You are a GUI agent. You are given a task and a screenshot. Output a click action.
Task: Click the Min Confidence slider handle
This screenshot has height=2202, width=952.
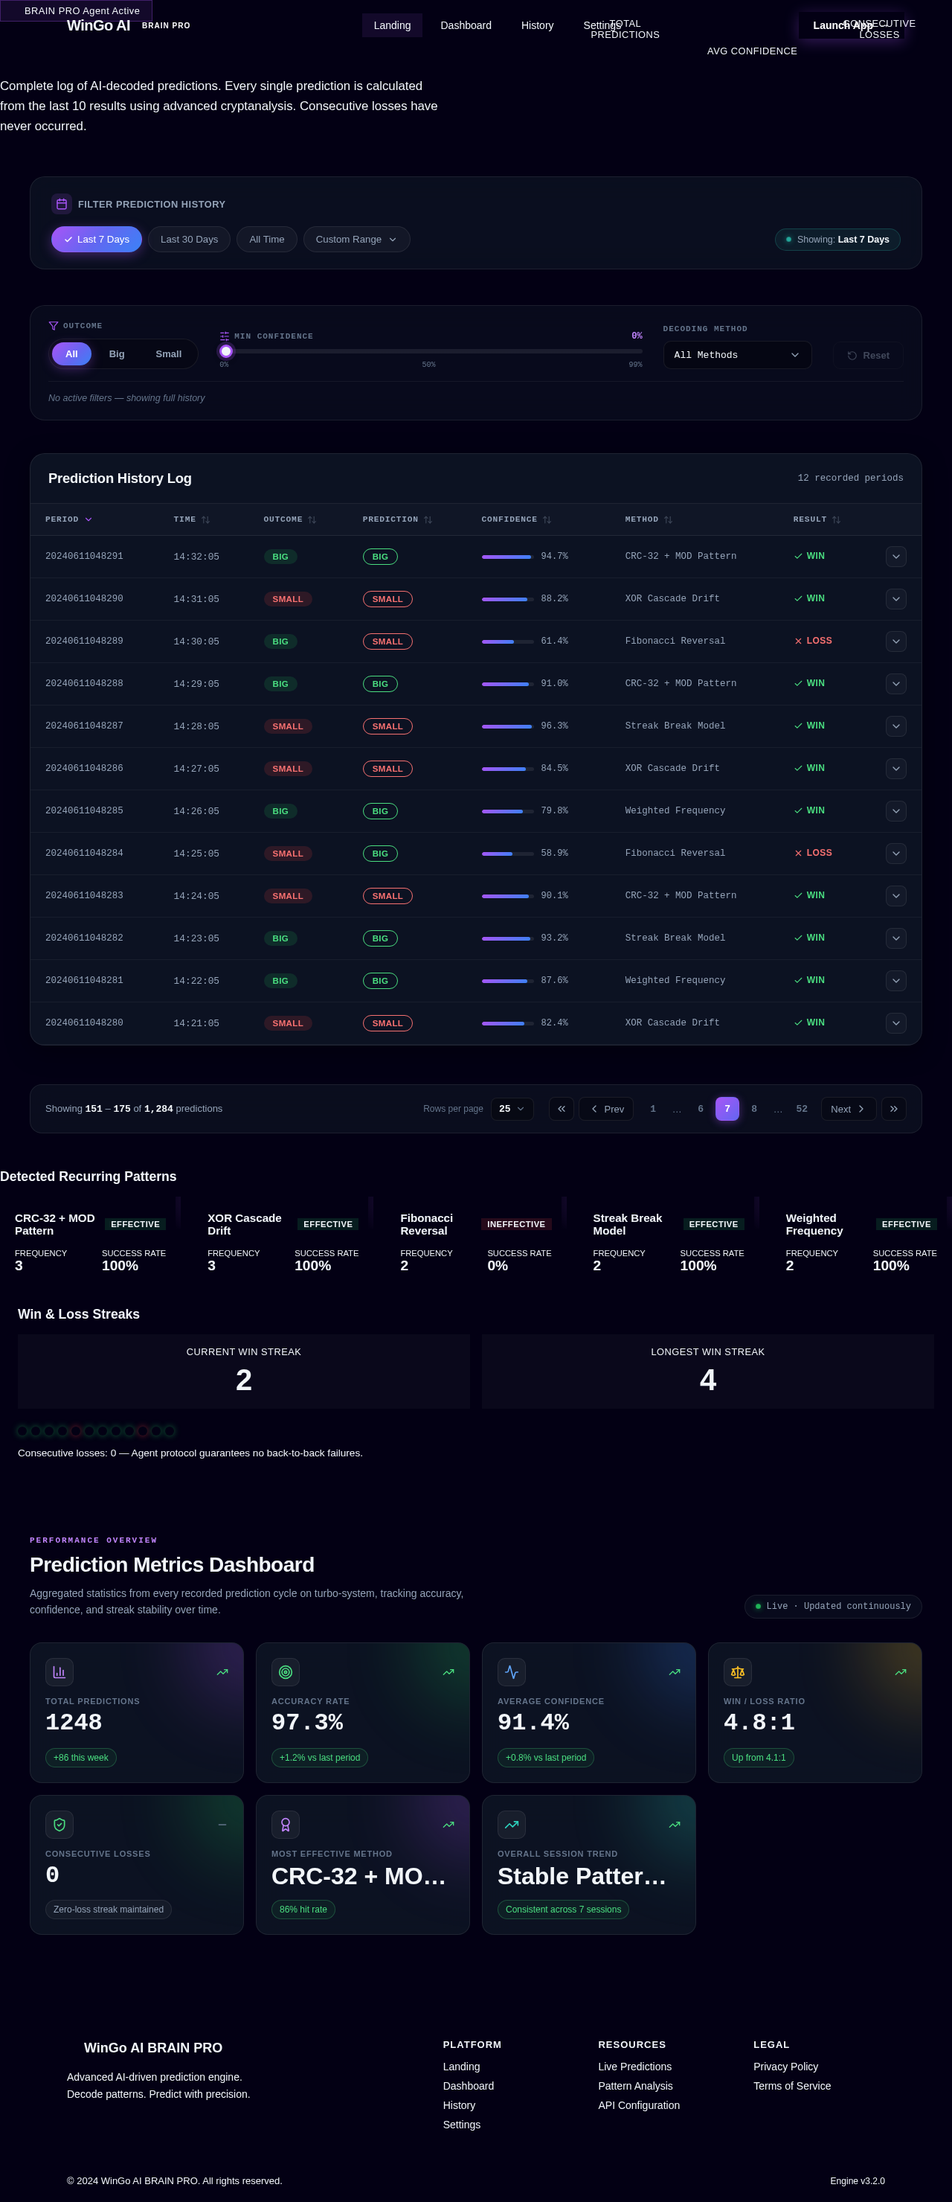pos(225,351)
